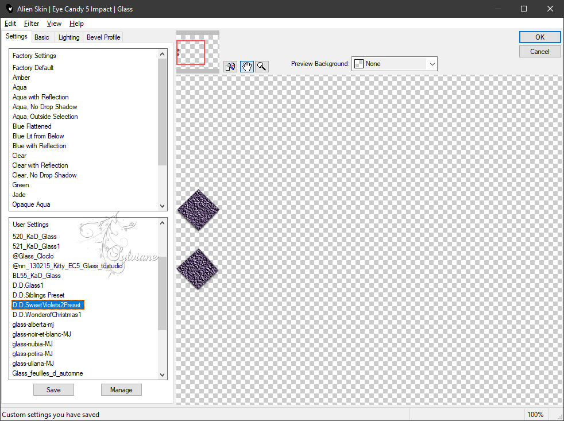The height and width of the screenshot is (421, 564).
Task: Select 521_KaD_Glass1 user setting
Action: (36, 246)
